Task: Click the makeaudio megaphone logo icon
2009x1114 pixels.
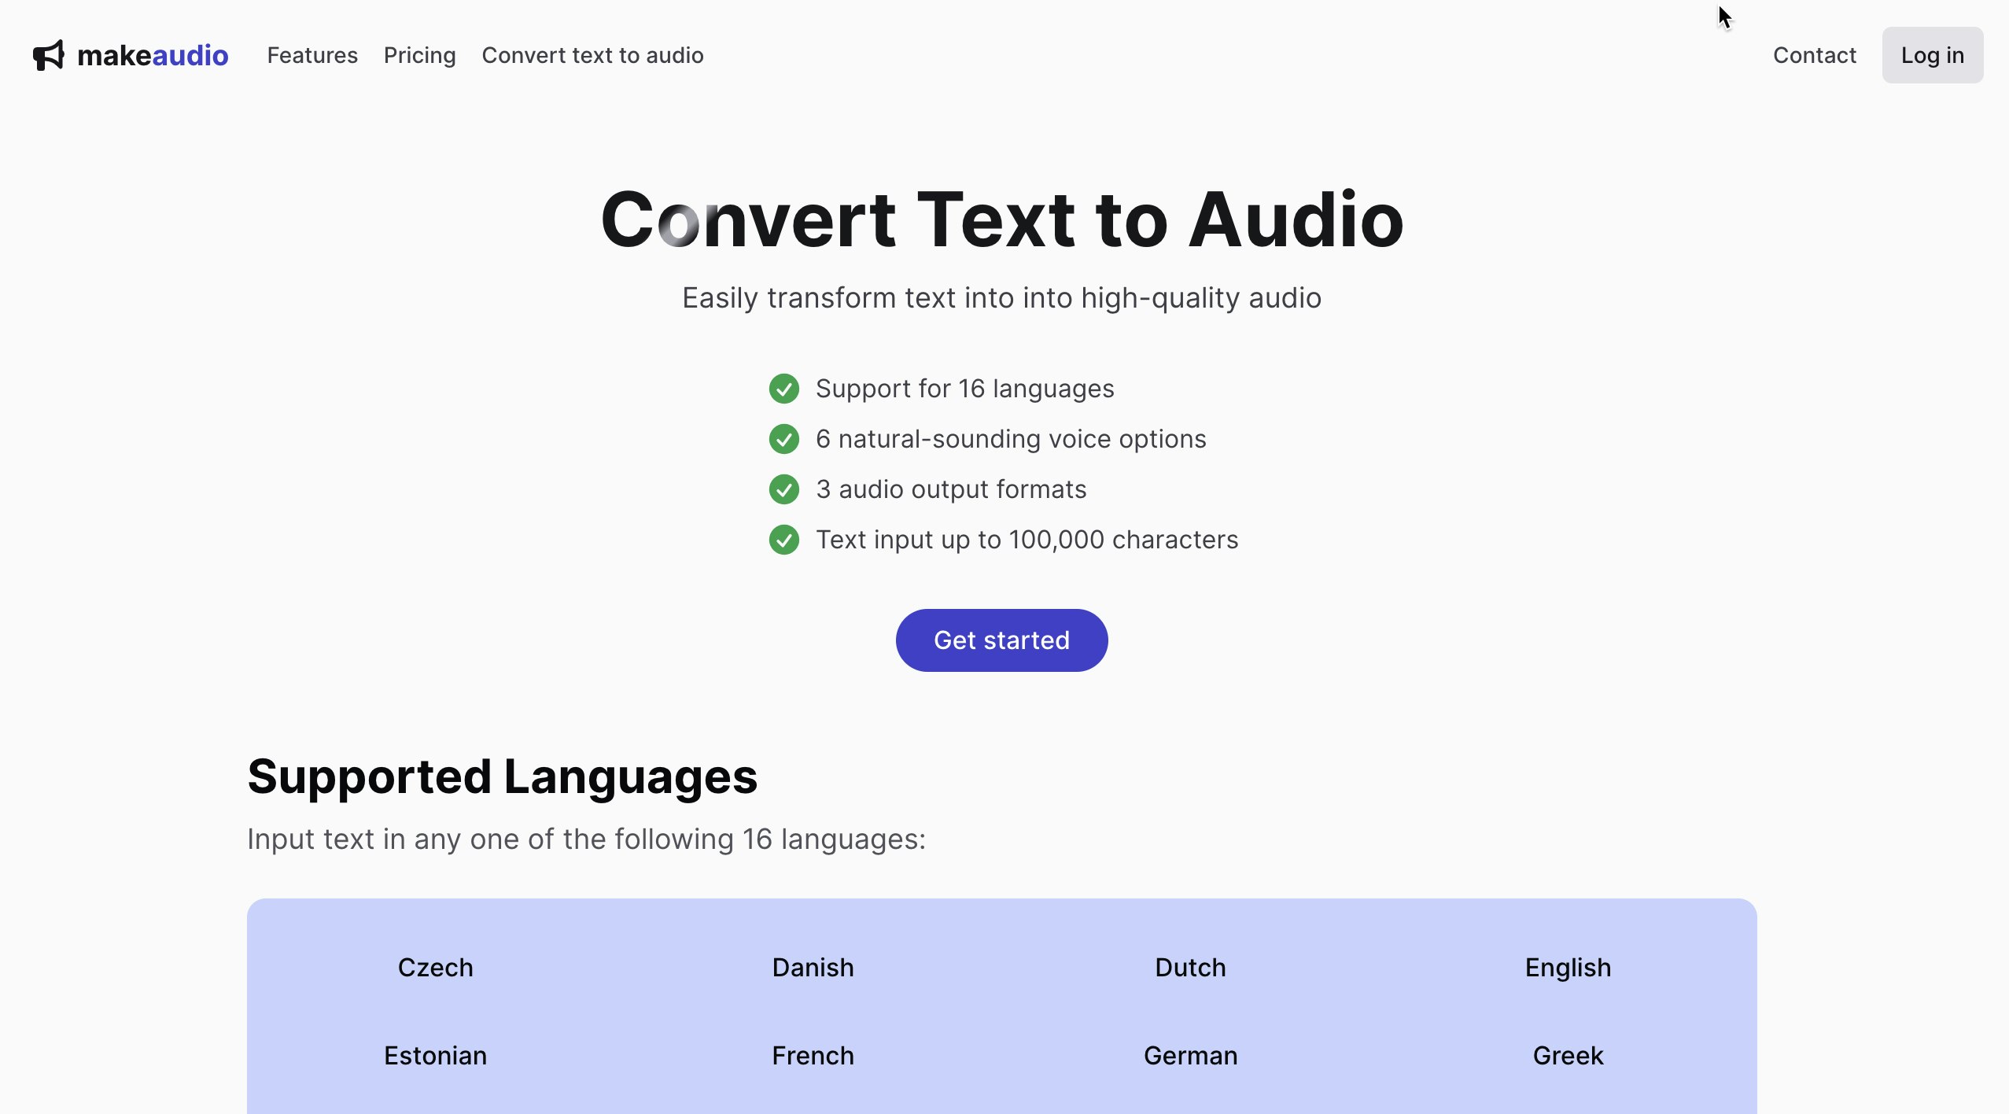Action: pos(48,56)
